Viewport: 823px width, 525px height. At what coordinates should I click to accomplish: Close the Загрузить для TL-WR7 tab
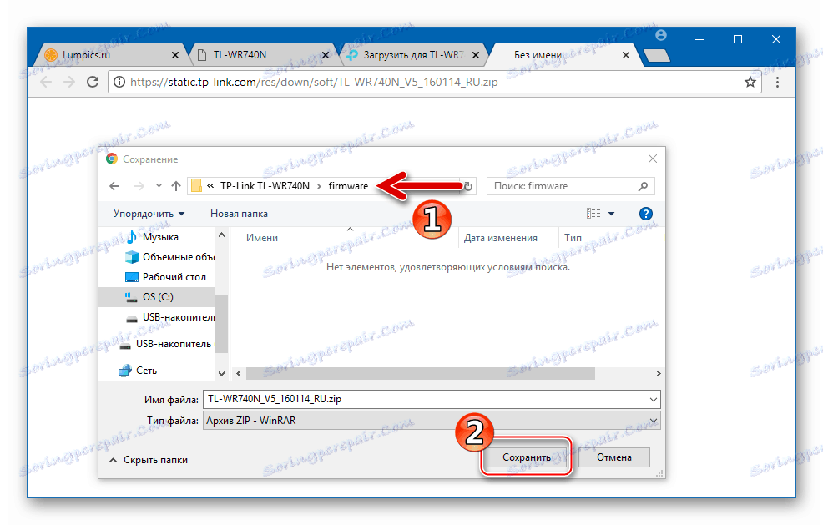(476, 55)
